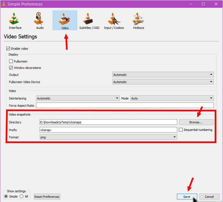223x202 pixels.
Task: Minimize the Simple Preferences window
Action: tap(191, 4)
